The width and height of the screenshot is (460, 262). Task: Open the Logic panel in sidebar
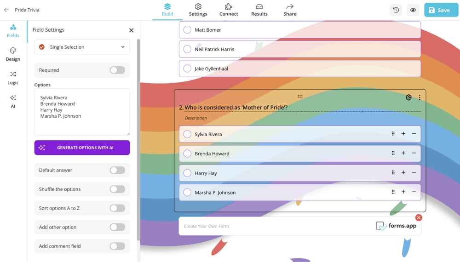[13, 78]
